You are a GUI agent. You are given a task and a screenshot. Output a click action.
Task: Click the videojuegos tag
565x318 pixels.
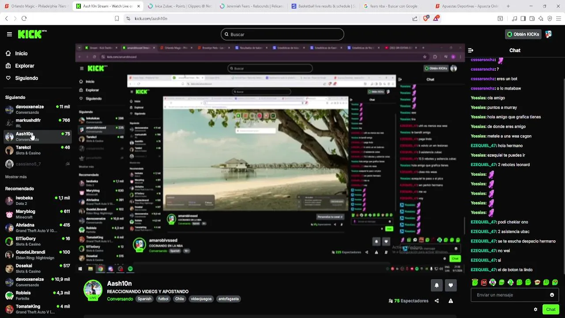point(201,299)
